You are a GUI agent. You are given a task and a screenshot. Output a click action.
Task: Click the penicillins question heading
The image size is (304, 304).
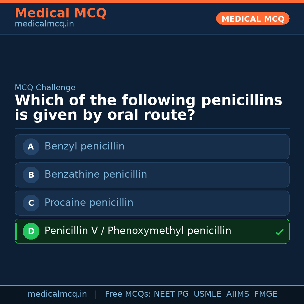click(x=148, y=108)
